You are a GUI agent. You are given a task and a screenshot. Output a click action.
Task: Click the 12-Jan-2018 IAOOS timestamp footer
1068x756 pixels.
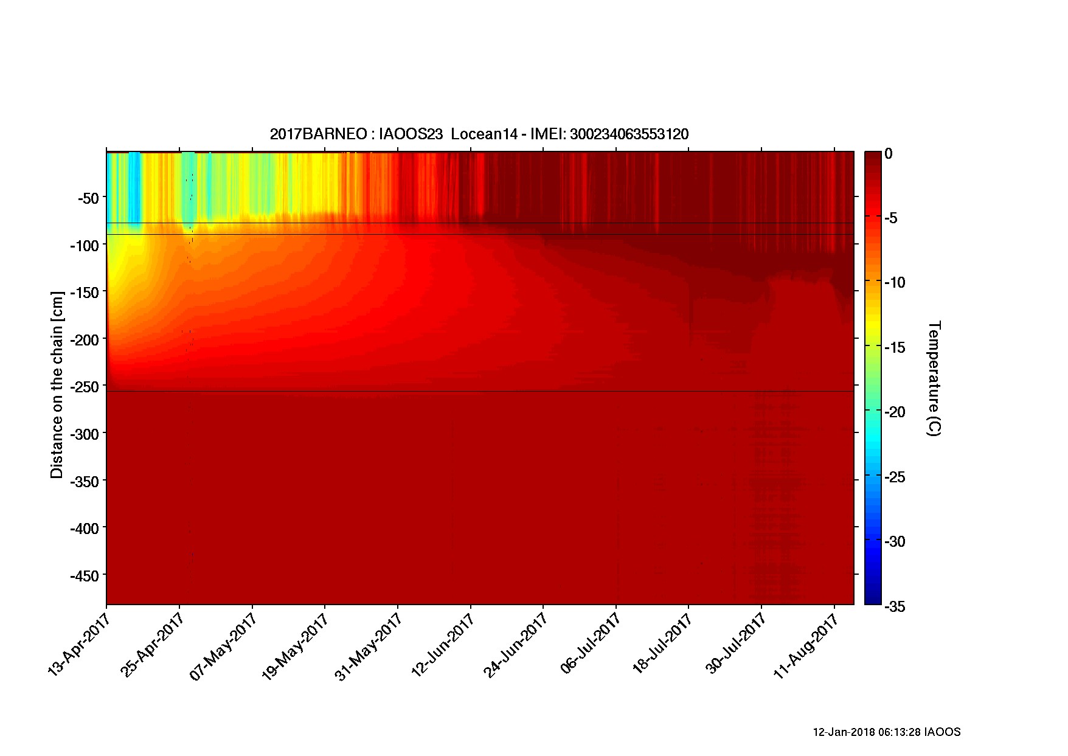(x=886, y=732)
